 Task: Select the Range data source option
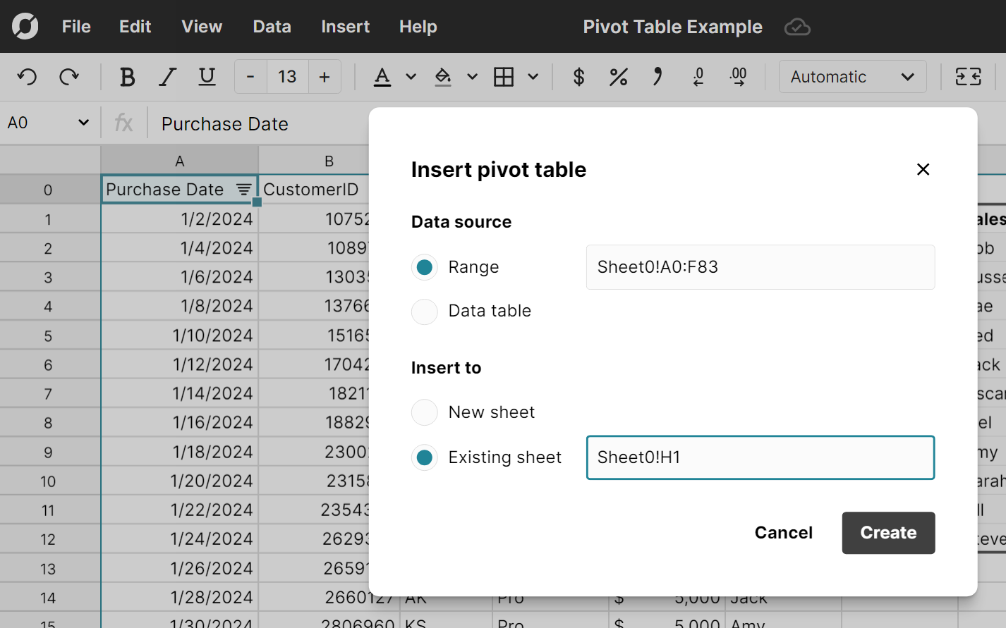(424, 267)
